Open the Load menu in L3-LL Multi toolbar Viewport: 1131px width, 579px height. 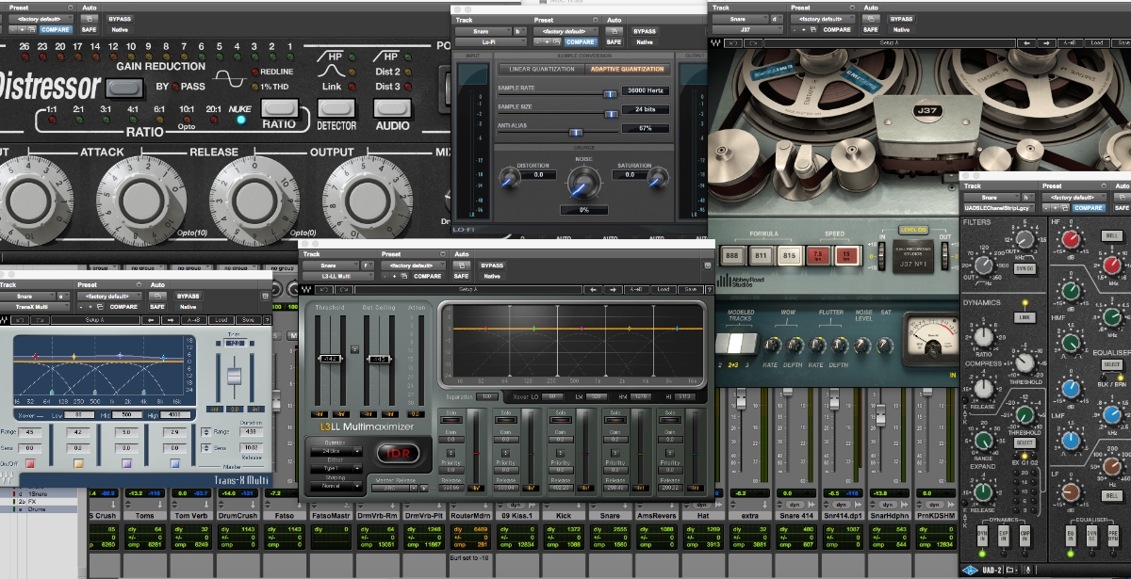pos(664,289)
